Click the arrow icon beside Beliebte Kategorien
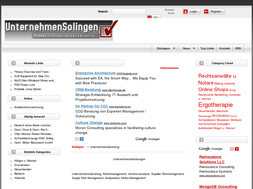253x189 pixels. click(14, 152)
